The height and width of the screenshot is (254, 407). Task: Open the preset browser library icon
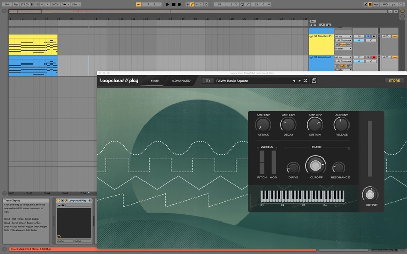click(x=208, y=81)
